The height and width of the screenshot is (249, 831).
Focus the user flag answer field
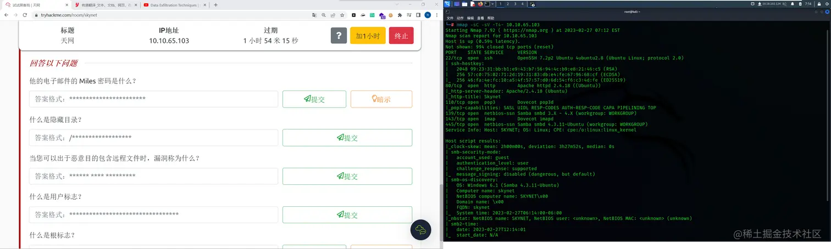(x=153, y=215)
